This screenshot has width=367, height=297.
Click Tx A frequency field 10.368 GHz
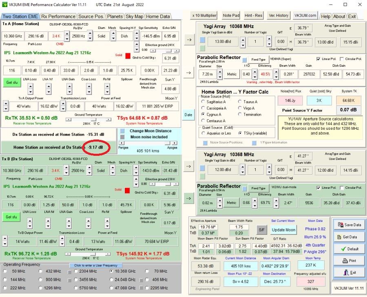13,36
